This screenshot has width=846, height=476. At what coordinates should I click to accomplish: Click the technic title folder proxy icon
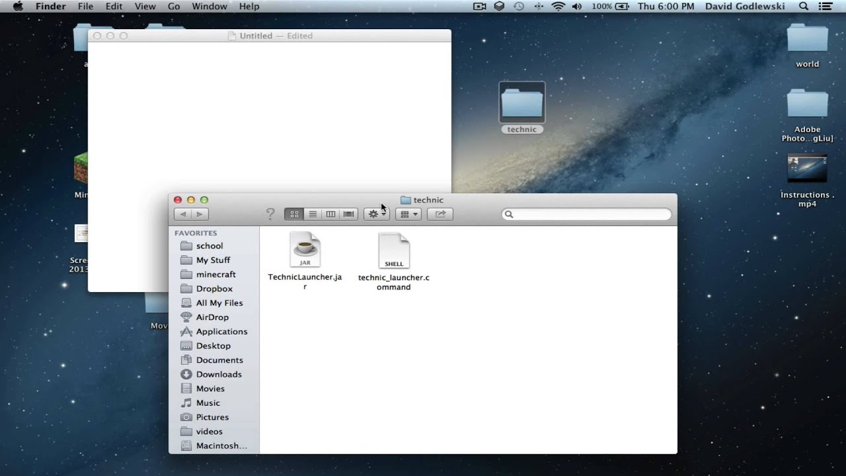click(406, 200)
